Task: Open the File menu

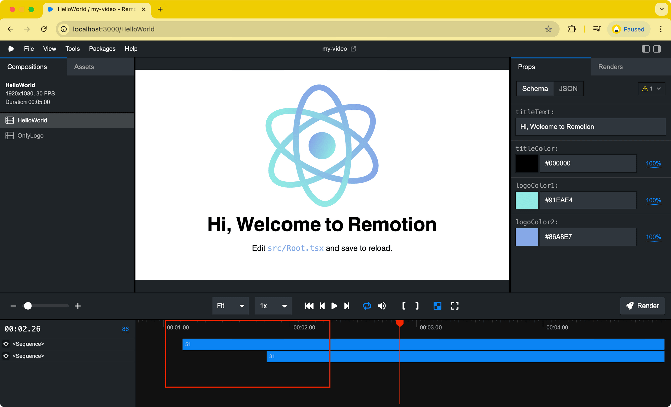Action: (x=29, y=49)
